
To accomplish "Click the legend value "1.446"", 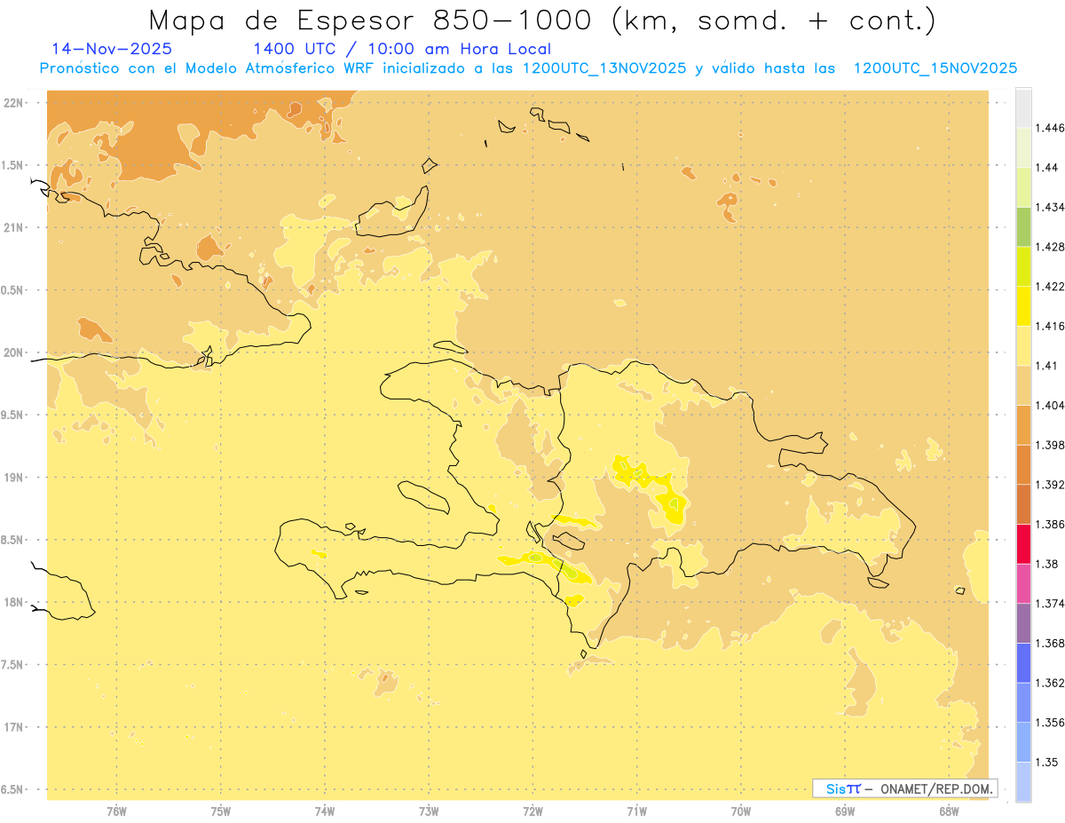I will point(1050,128).
